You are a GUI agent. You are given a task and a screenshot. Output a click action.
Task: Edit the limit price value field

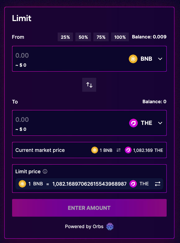89,184
